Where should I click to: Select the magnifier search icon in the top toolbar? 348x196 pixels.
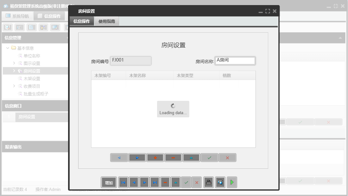tap(8, 27)
